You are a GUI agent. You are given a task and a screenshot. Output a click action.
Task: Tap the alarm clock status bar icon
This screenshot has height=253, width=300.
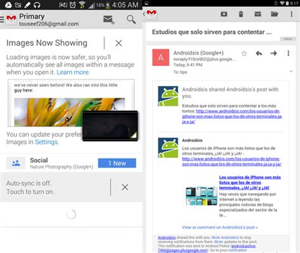72,4
